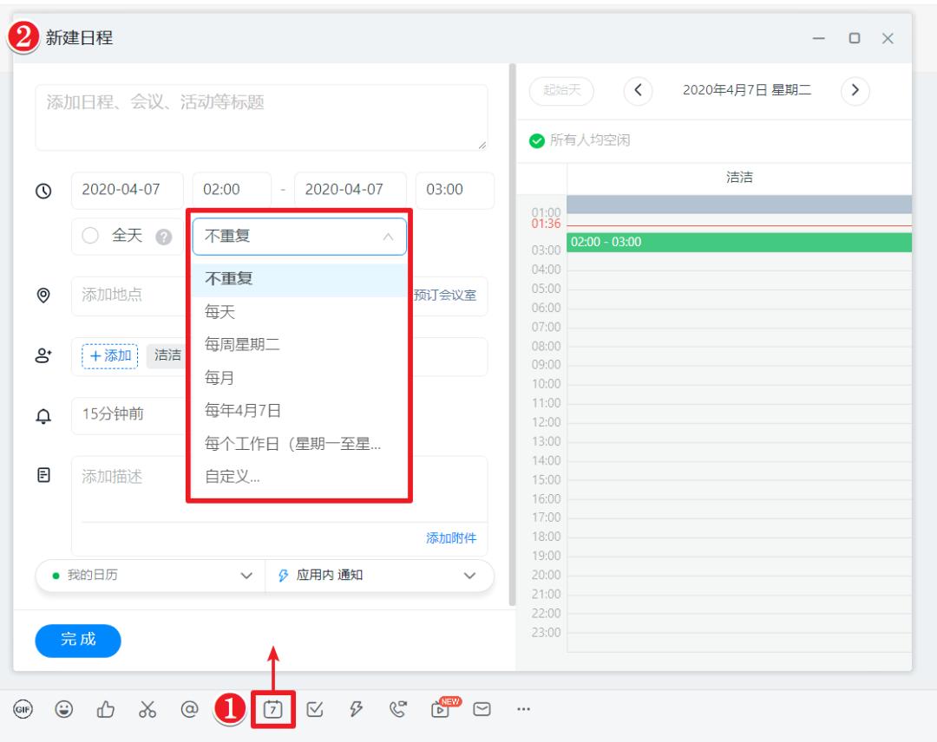Select the task checkbox icon in toolbar
Screen dimensions: 937x742
pyautogui.click(x=314, y=708)
